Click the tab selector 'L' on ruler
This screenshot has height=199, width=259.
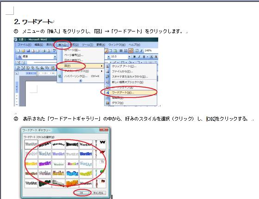tap(17, 73)
